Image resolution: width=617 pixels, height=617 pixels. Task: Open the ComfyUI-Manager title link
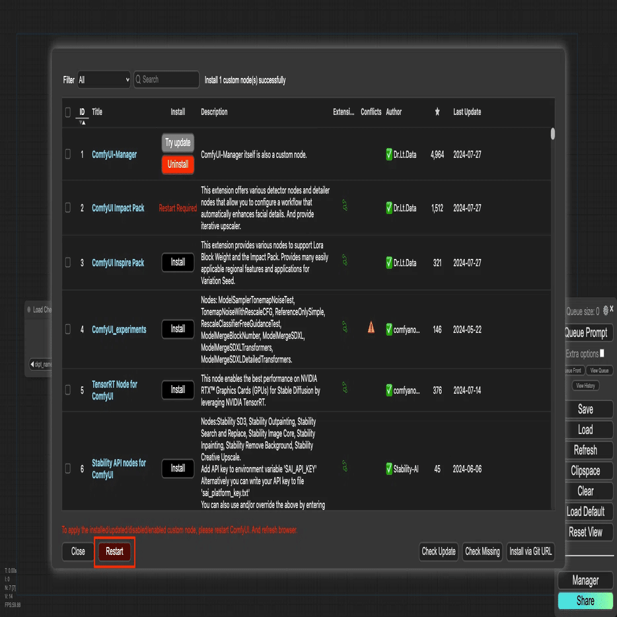tap(114, 155)
